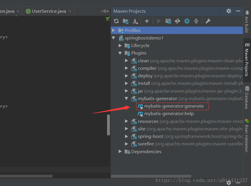The height and width of the screenshot is (186, 251).
Task: Collapse the springbootdemo1 project node
Action: click(113, 38)
